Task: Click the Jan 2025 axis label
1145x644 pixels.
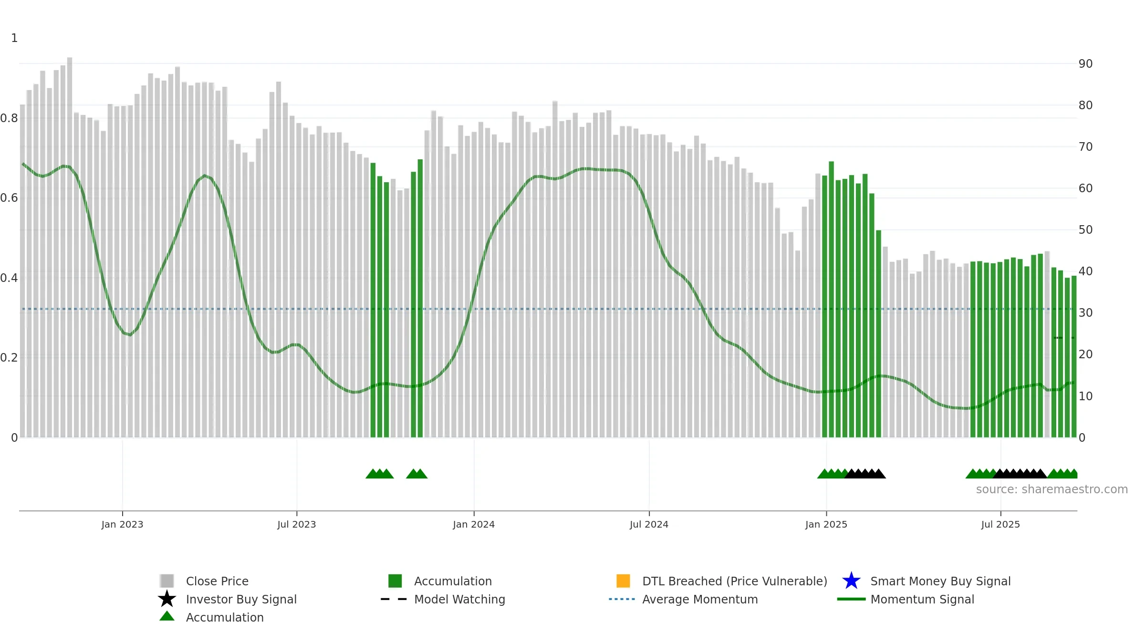Action: pos(826,524)
